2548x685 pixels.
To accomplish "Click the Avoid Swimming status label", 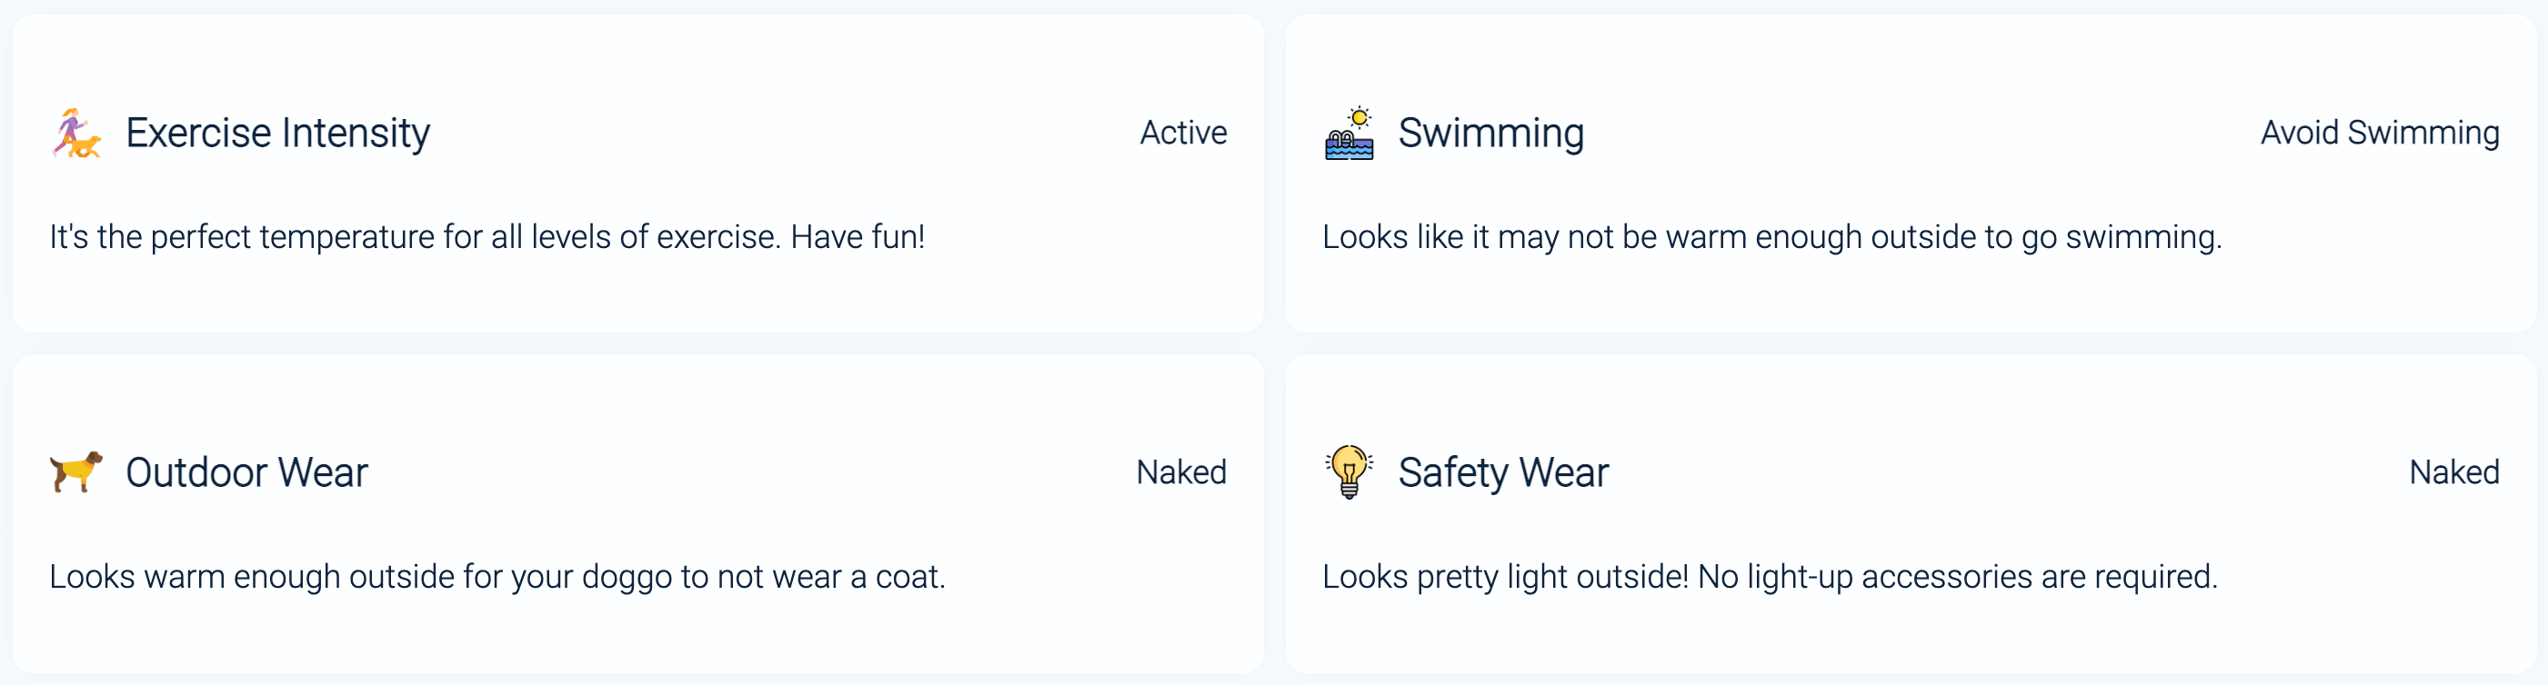I will click(x=2379, y=133).
